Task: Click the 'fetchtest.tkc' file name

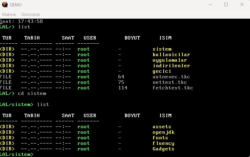Action: tap(173, 88)
